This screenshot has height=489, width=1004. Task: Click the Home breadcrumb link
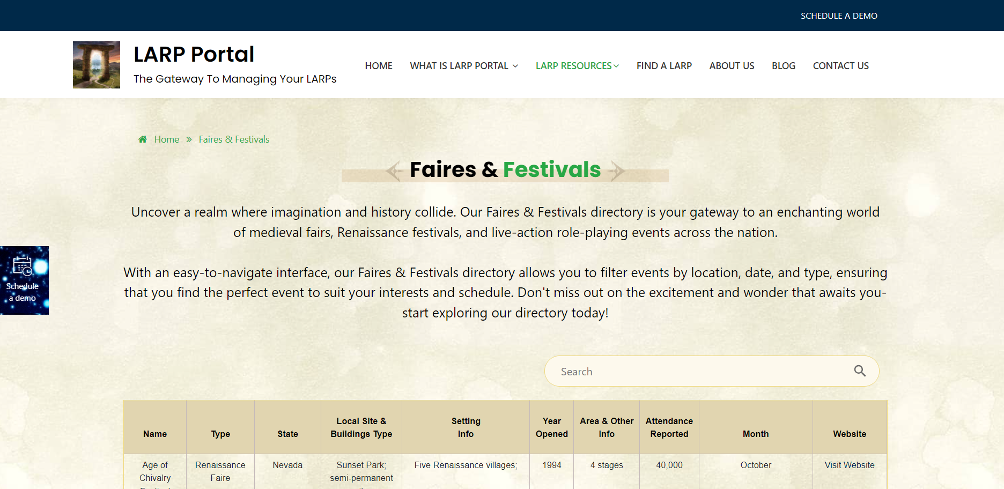(x=167, y=139)
